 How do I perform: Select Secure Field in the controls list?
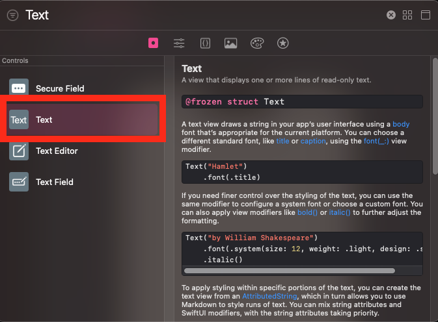83,88
